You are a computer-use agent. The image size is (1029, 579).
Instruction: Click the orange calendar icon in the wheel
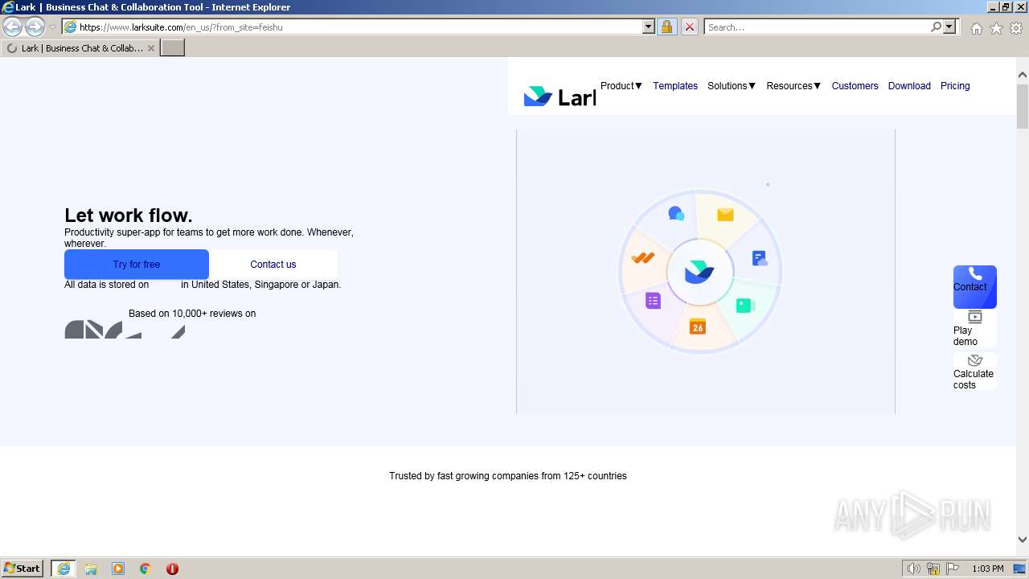[x=698, y=326]
